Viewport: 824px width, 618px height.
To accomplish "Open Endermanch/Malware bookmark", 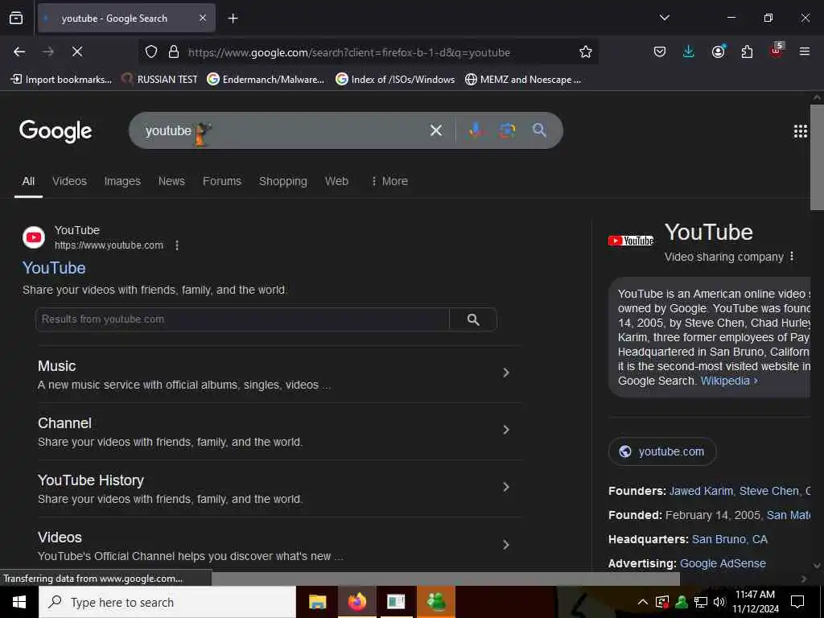I will coord(266,80).
